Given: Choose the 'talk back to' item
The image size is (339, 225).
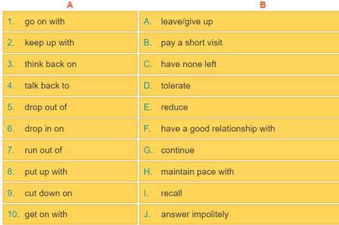Looking at the screenshot, I should [x=70, y=85].
